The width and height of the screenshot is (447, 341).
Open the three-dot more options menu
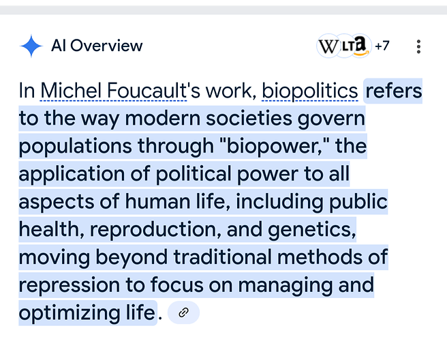pyautogui.click(x=418, y=46)
